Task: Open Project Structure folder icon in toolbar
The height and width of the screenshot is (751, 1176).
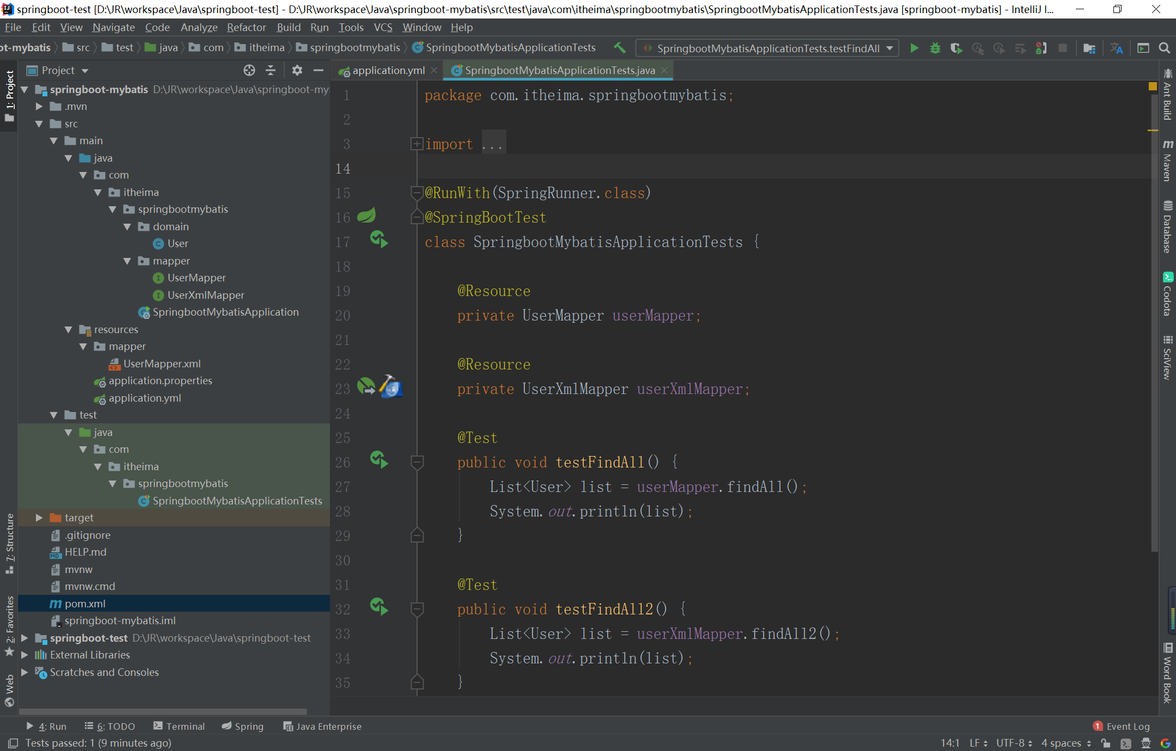Action: [x=1089, y=48]
